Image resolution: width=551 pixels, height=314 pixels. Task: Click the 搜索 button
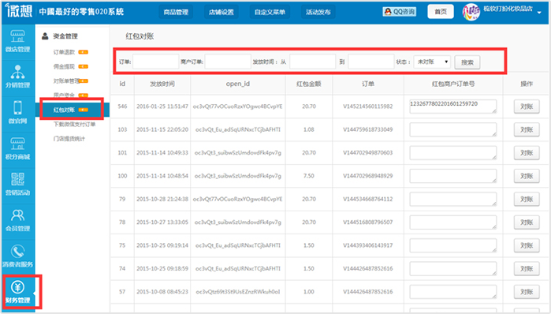[x=467, y=62]
